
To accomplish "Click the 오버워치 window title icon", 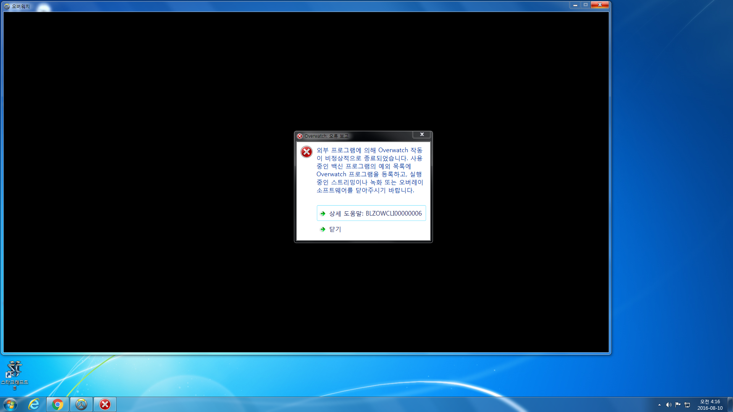I will (x=7, y=6).
